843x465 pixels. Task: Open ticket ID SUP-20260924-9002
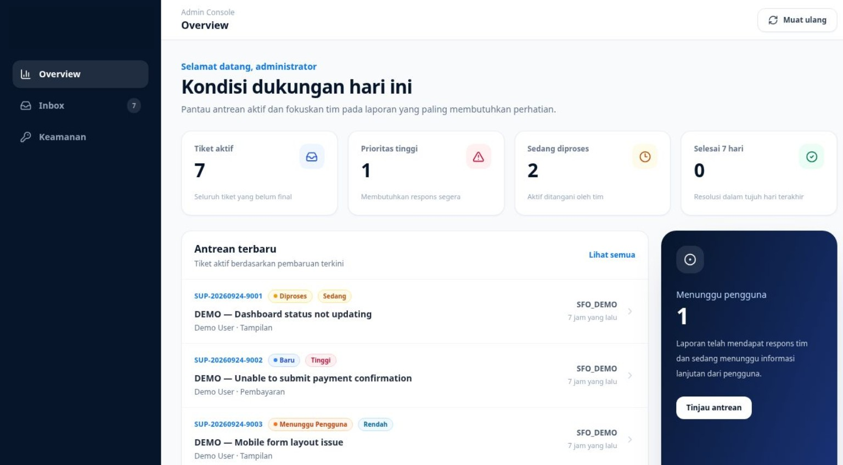[228, 360]
